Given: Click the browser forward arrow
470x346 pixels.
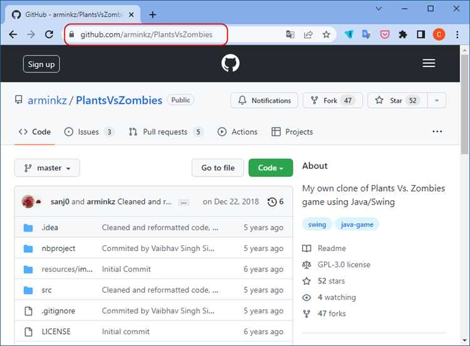Looking at the screenshot, I should pos(31,34).
